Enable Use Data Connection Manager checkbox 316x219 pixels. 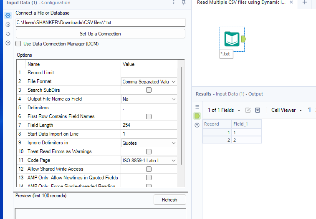pyautogui.click(x=18, y=43)
